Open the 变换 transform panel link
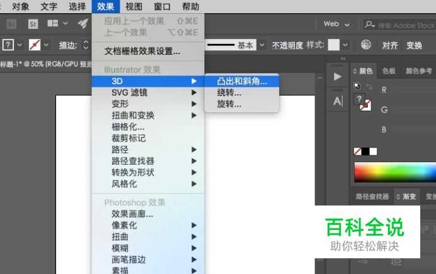 tap(415, 45)
